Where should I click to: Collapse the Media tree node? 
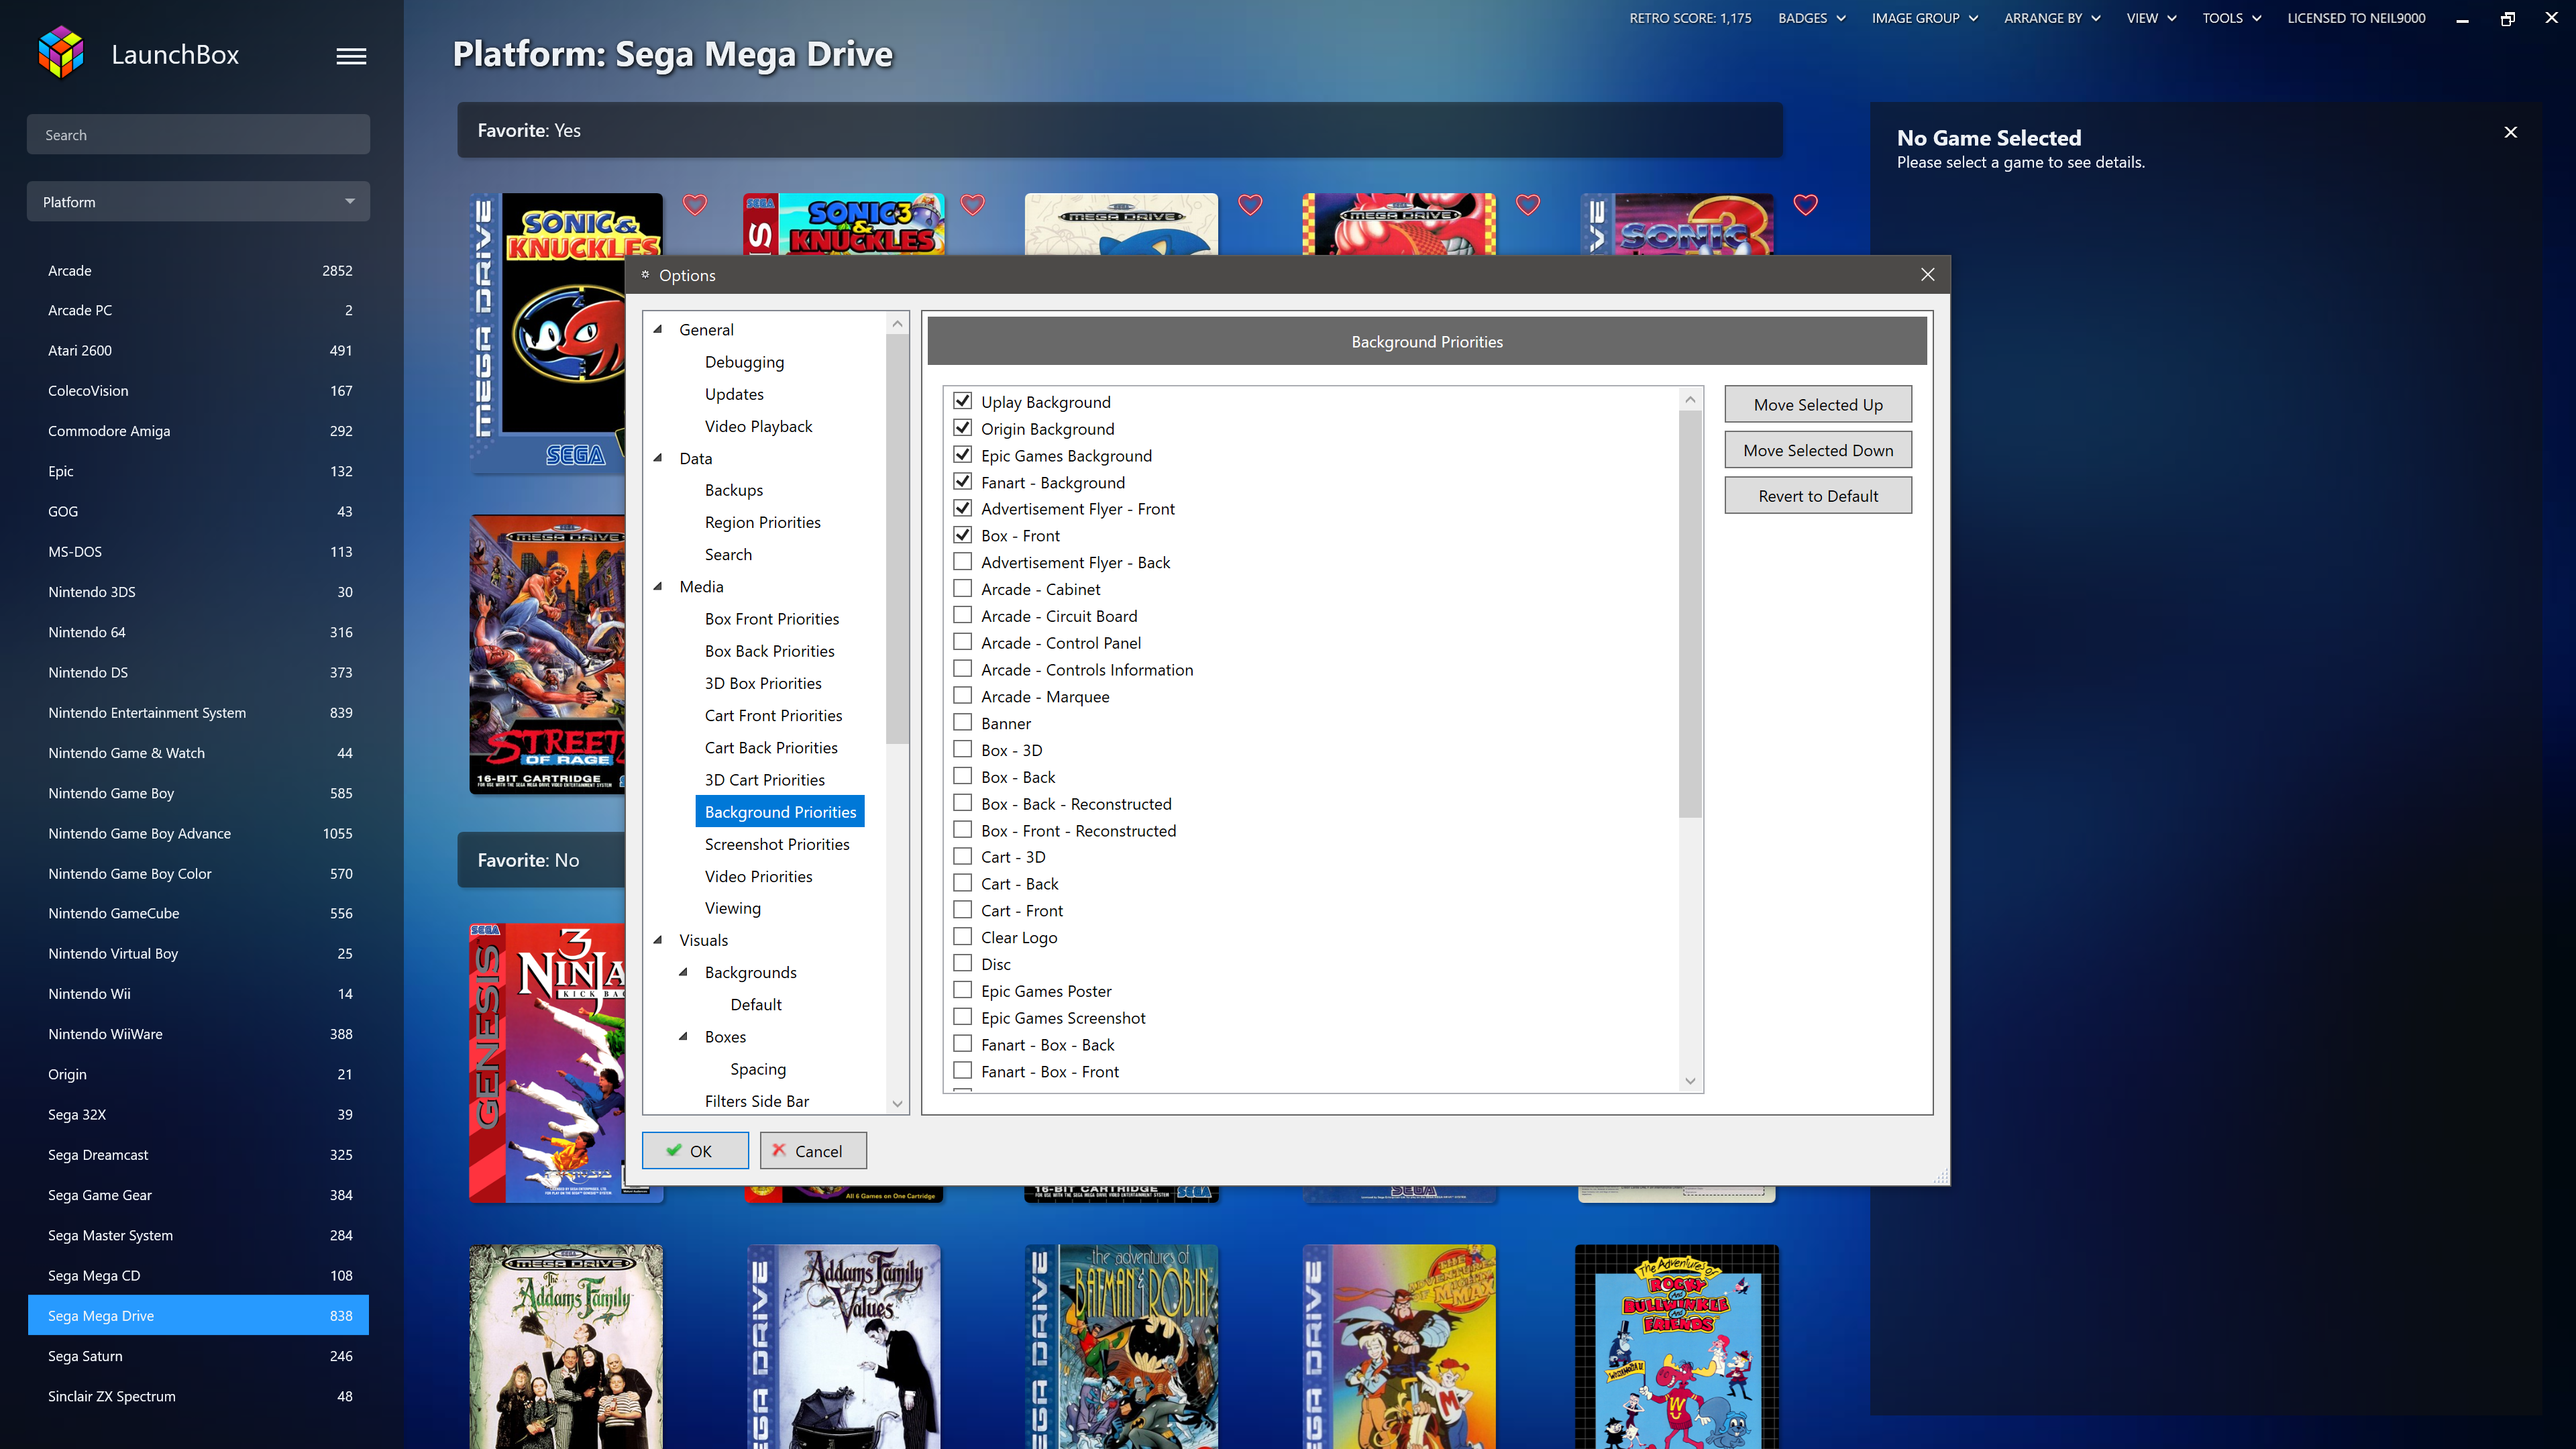[658, 586]
